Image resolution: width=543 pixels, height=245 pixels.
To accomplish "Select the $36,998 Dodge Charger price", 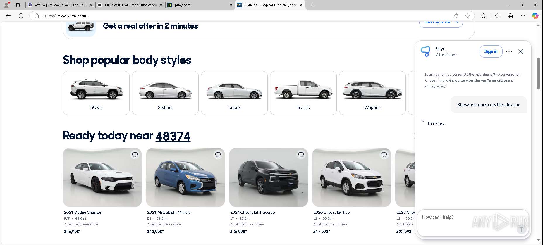I will pos(72,232).
